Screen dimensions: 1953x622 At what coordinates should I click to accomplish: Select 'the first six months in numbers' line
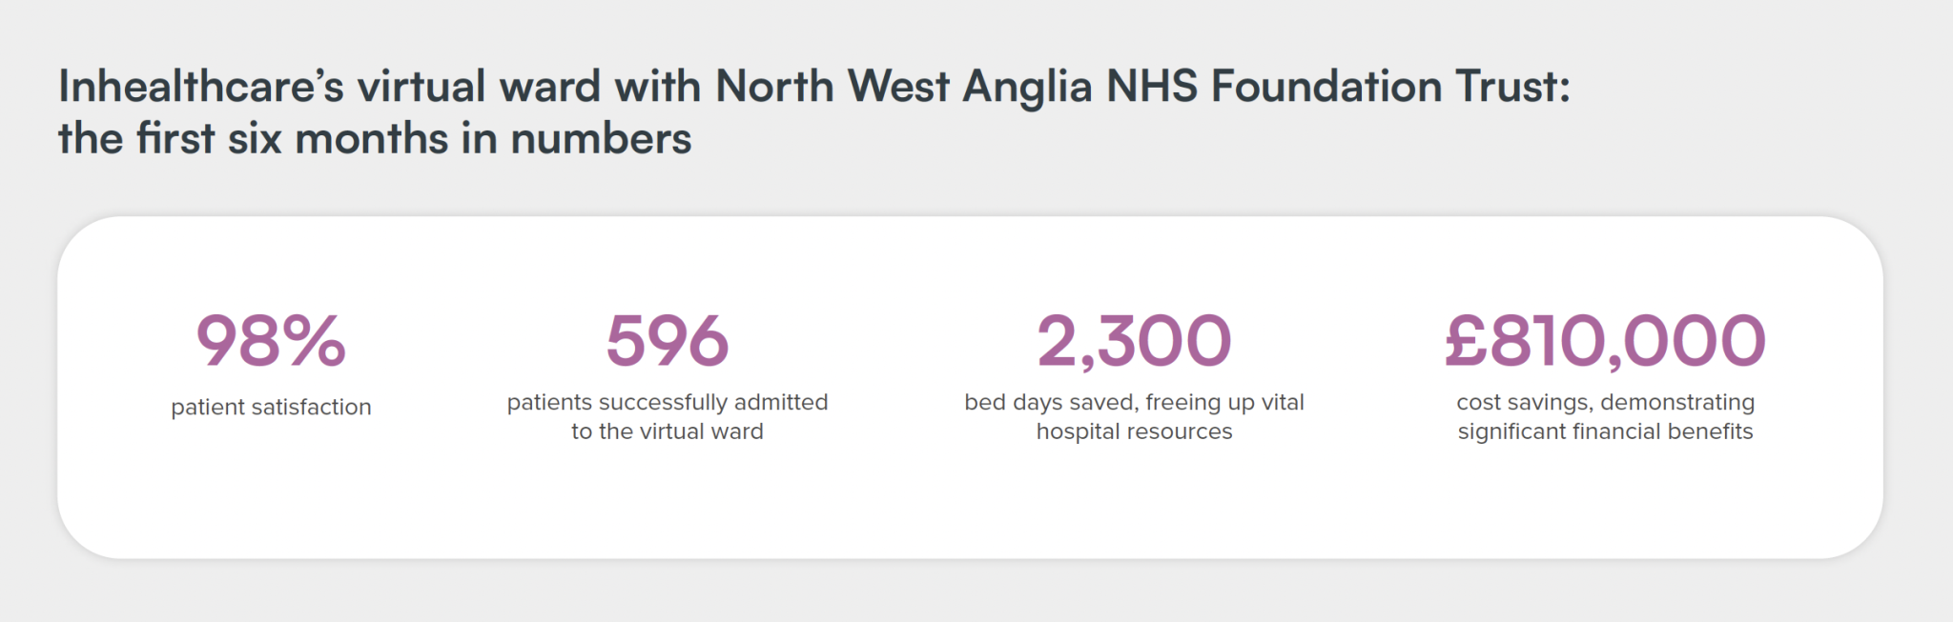click(375, 139)
